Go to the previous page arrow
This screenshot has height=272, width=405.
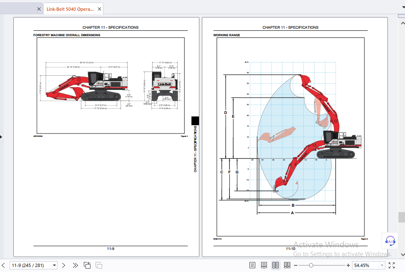[3, 265]
